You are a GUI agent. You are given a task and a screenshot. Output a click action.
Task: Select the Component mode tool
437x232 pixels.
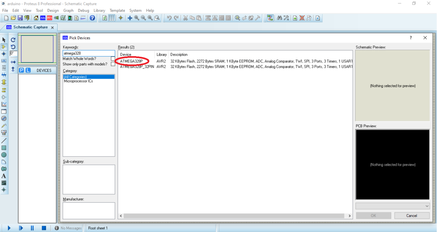click(4, 47)
